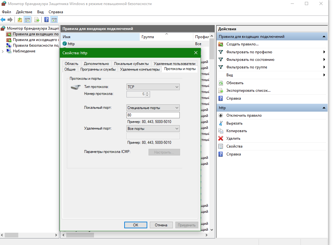Screen dimensions: 333x245
Task: Expand the Фильтровать по группе submenu
Action: click(324, 67)
